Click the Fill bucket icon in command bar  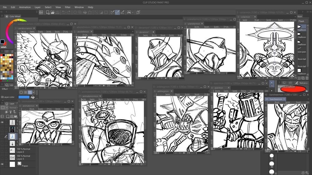click(x=85, y=12)
